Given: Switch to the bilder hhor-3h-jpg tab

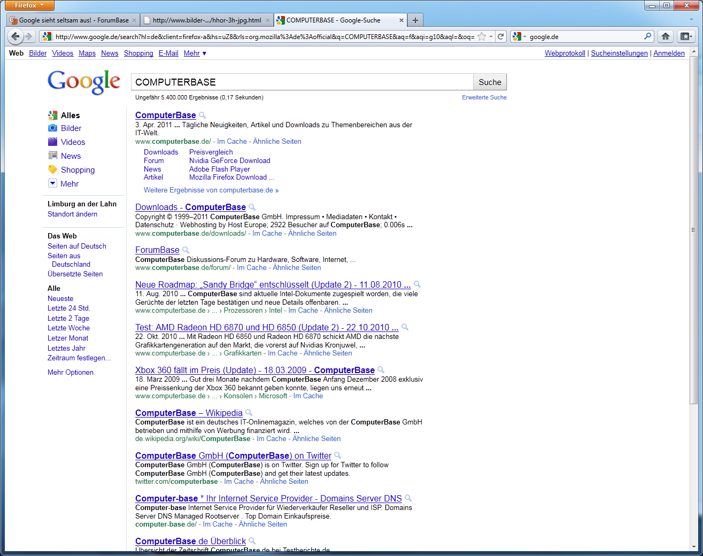Looking at the screenshot, I should 207,20.
